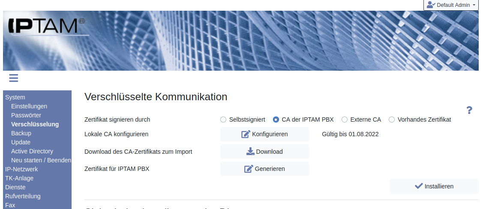Image resolution: width=486 pixels, height=209 pixels.
Task: Open the Backup menu item
Action: point(21,133)
